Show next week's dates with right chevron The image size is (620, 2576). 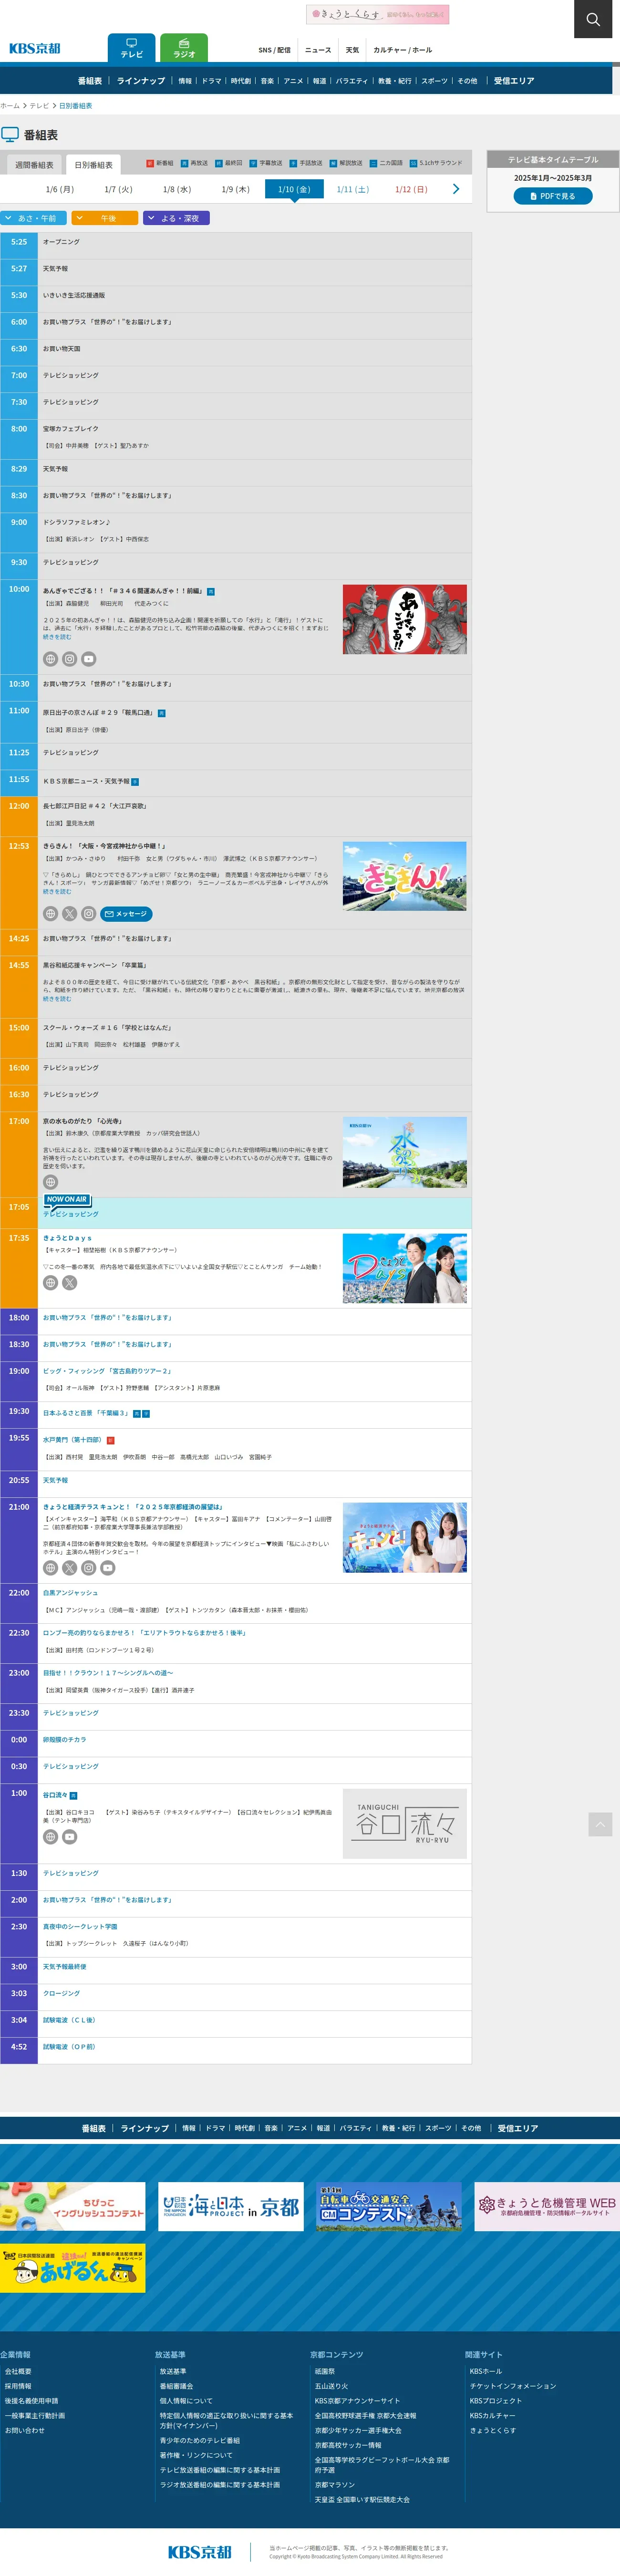click(x=456, y=188)
